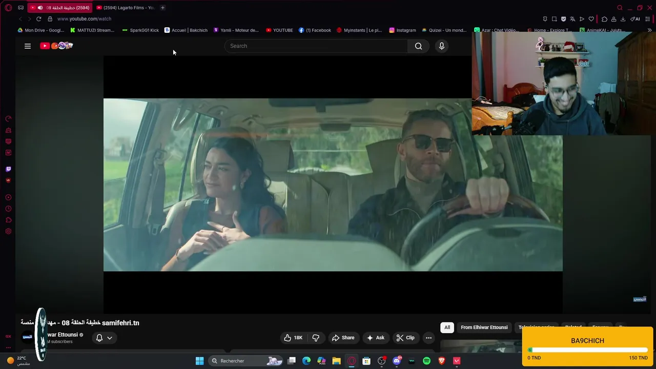Open Facebook bookmark

(x=315, y=30)
